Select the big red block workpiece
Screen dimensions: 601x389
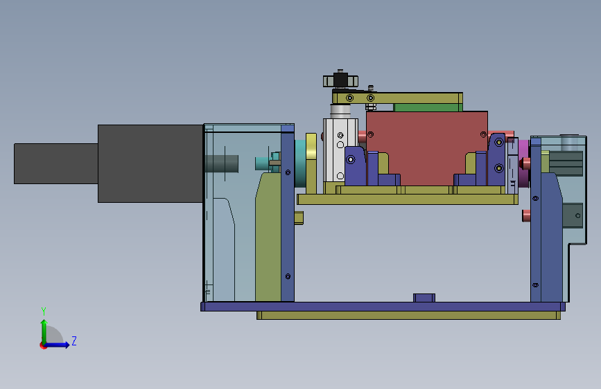pyautogui.click(x=426, y=147)
